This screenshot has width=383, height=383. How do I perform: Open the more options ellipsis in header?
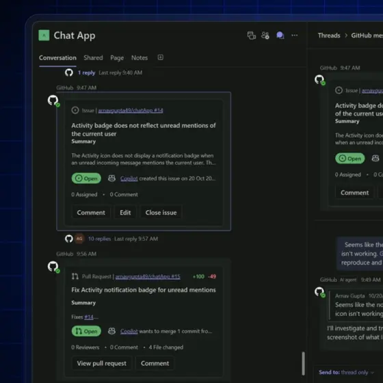(x=295, y=36)
